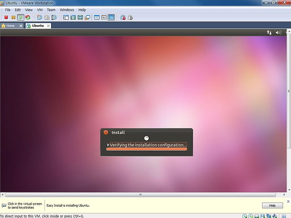Click the Reset virtual machine icon
291x218 pixels.
point(28,17)
